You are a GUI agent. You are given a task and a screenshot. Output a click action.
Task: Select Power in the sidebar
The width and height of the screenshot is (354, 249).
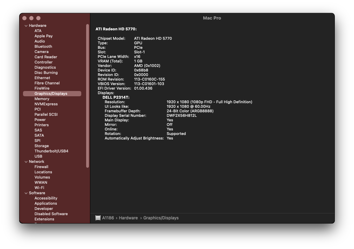40,120
